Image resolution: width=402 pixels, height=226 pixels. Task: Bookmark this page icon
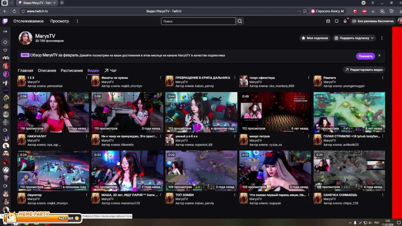305,11
